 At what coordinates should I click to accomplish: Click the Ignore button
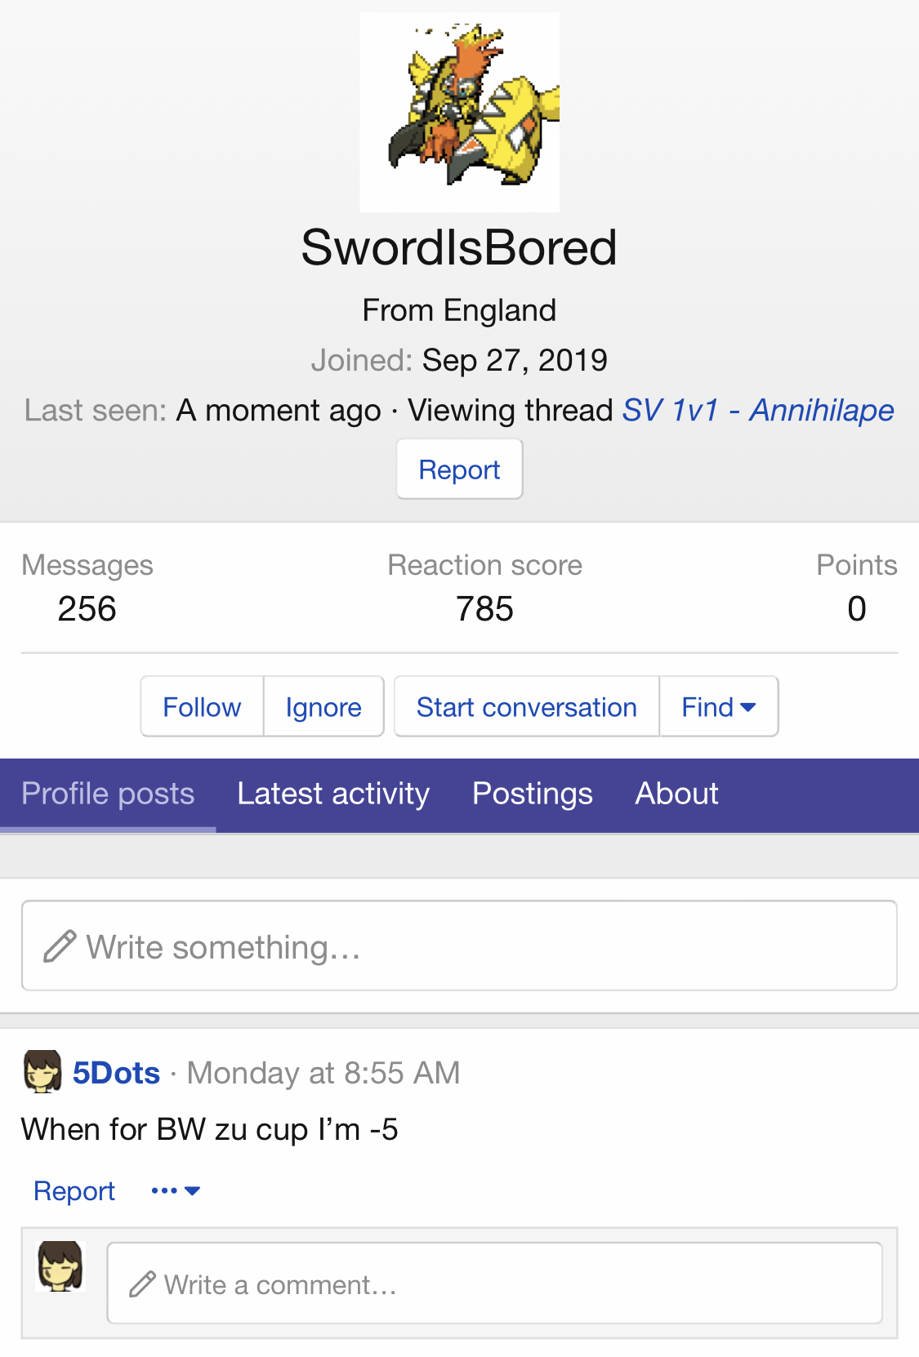pyautogui.click(x=323, y=707)
